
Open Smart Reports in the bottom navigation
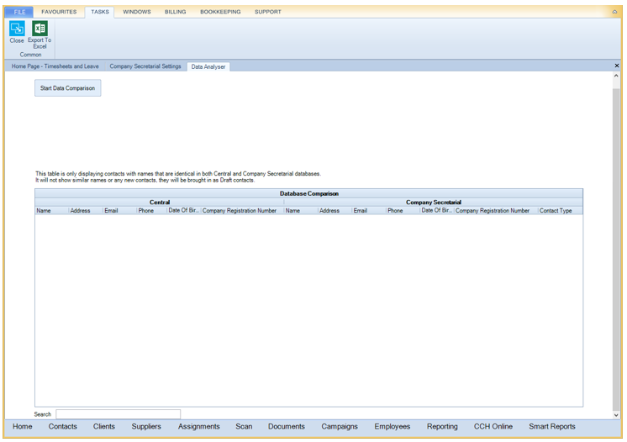point(552,426)
